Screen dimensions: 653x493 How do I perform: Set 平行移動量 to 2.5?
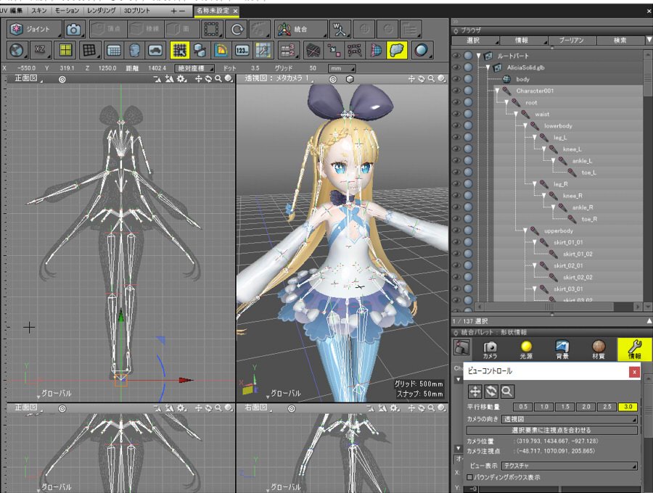607,407
